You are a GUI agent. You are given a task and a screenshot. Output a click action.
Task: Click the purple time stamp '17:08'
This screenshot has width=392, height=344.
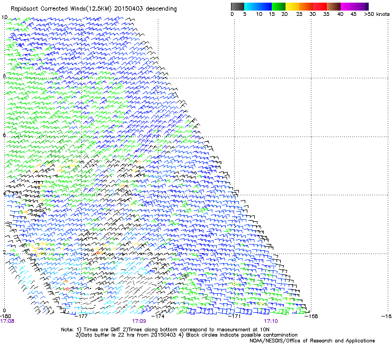pos(7,321)
